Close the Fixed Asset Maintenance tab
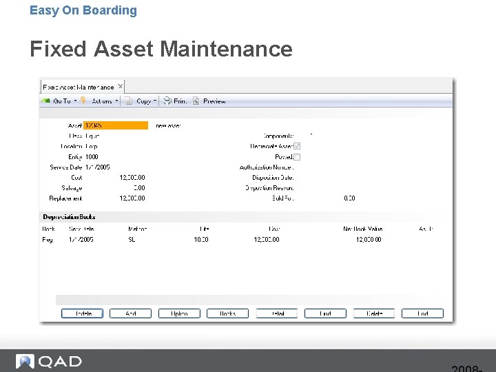This screenshot has width=496, height=372. [x=120, y=86]
